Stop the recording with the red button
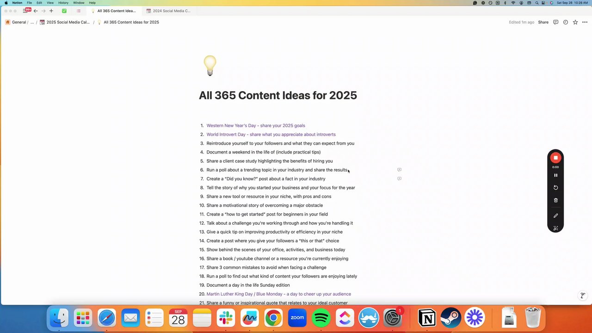 (x=555, y=158)
